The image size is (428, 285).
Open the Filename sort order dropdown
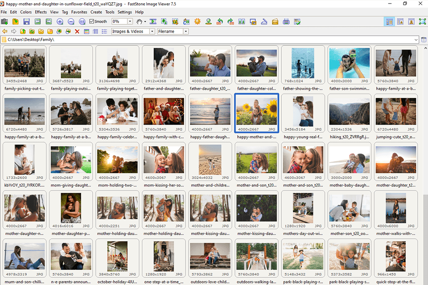(x=186, y=31)
